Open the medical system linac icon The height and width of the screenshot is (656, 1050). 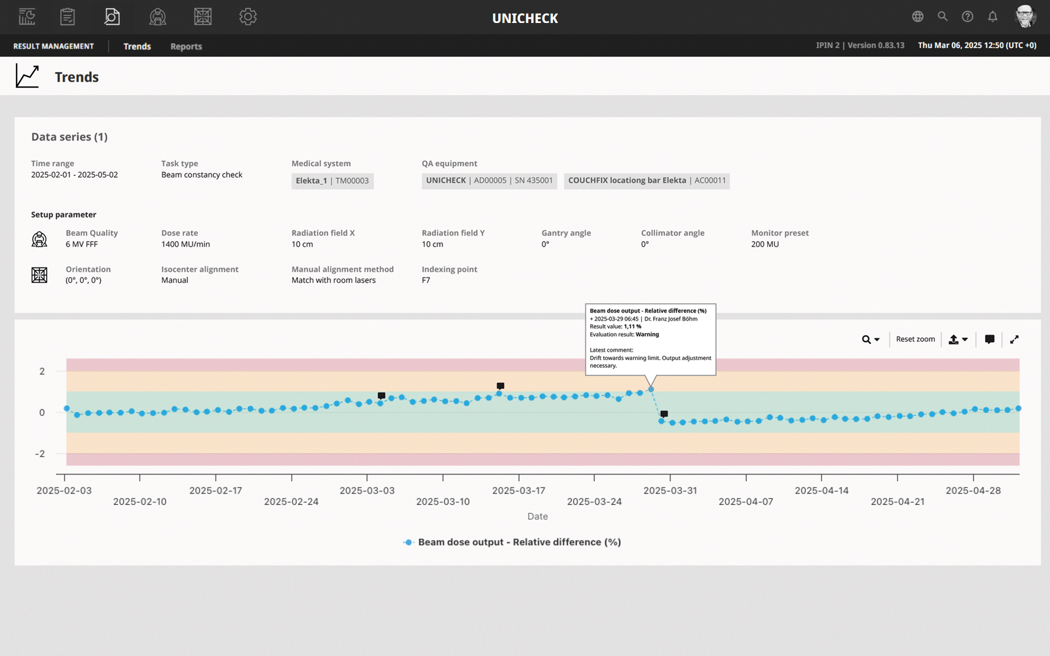[157, 17]
